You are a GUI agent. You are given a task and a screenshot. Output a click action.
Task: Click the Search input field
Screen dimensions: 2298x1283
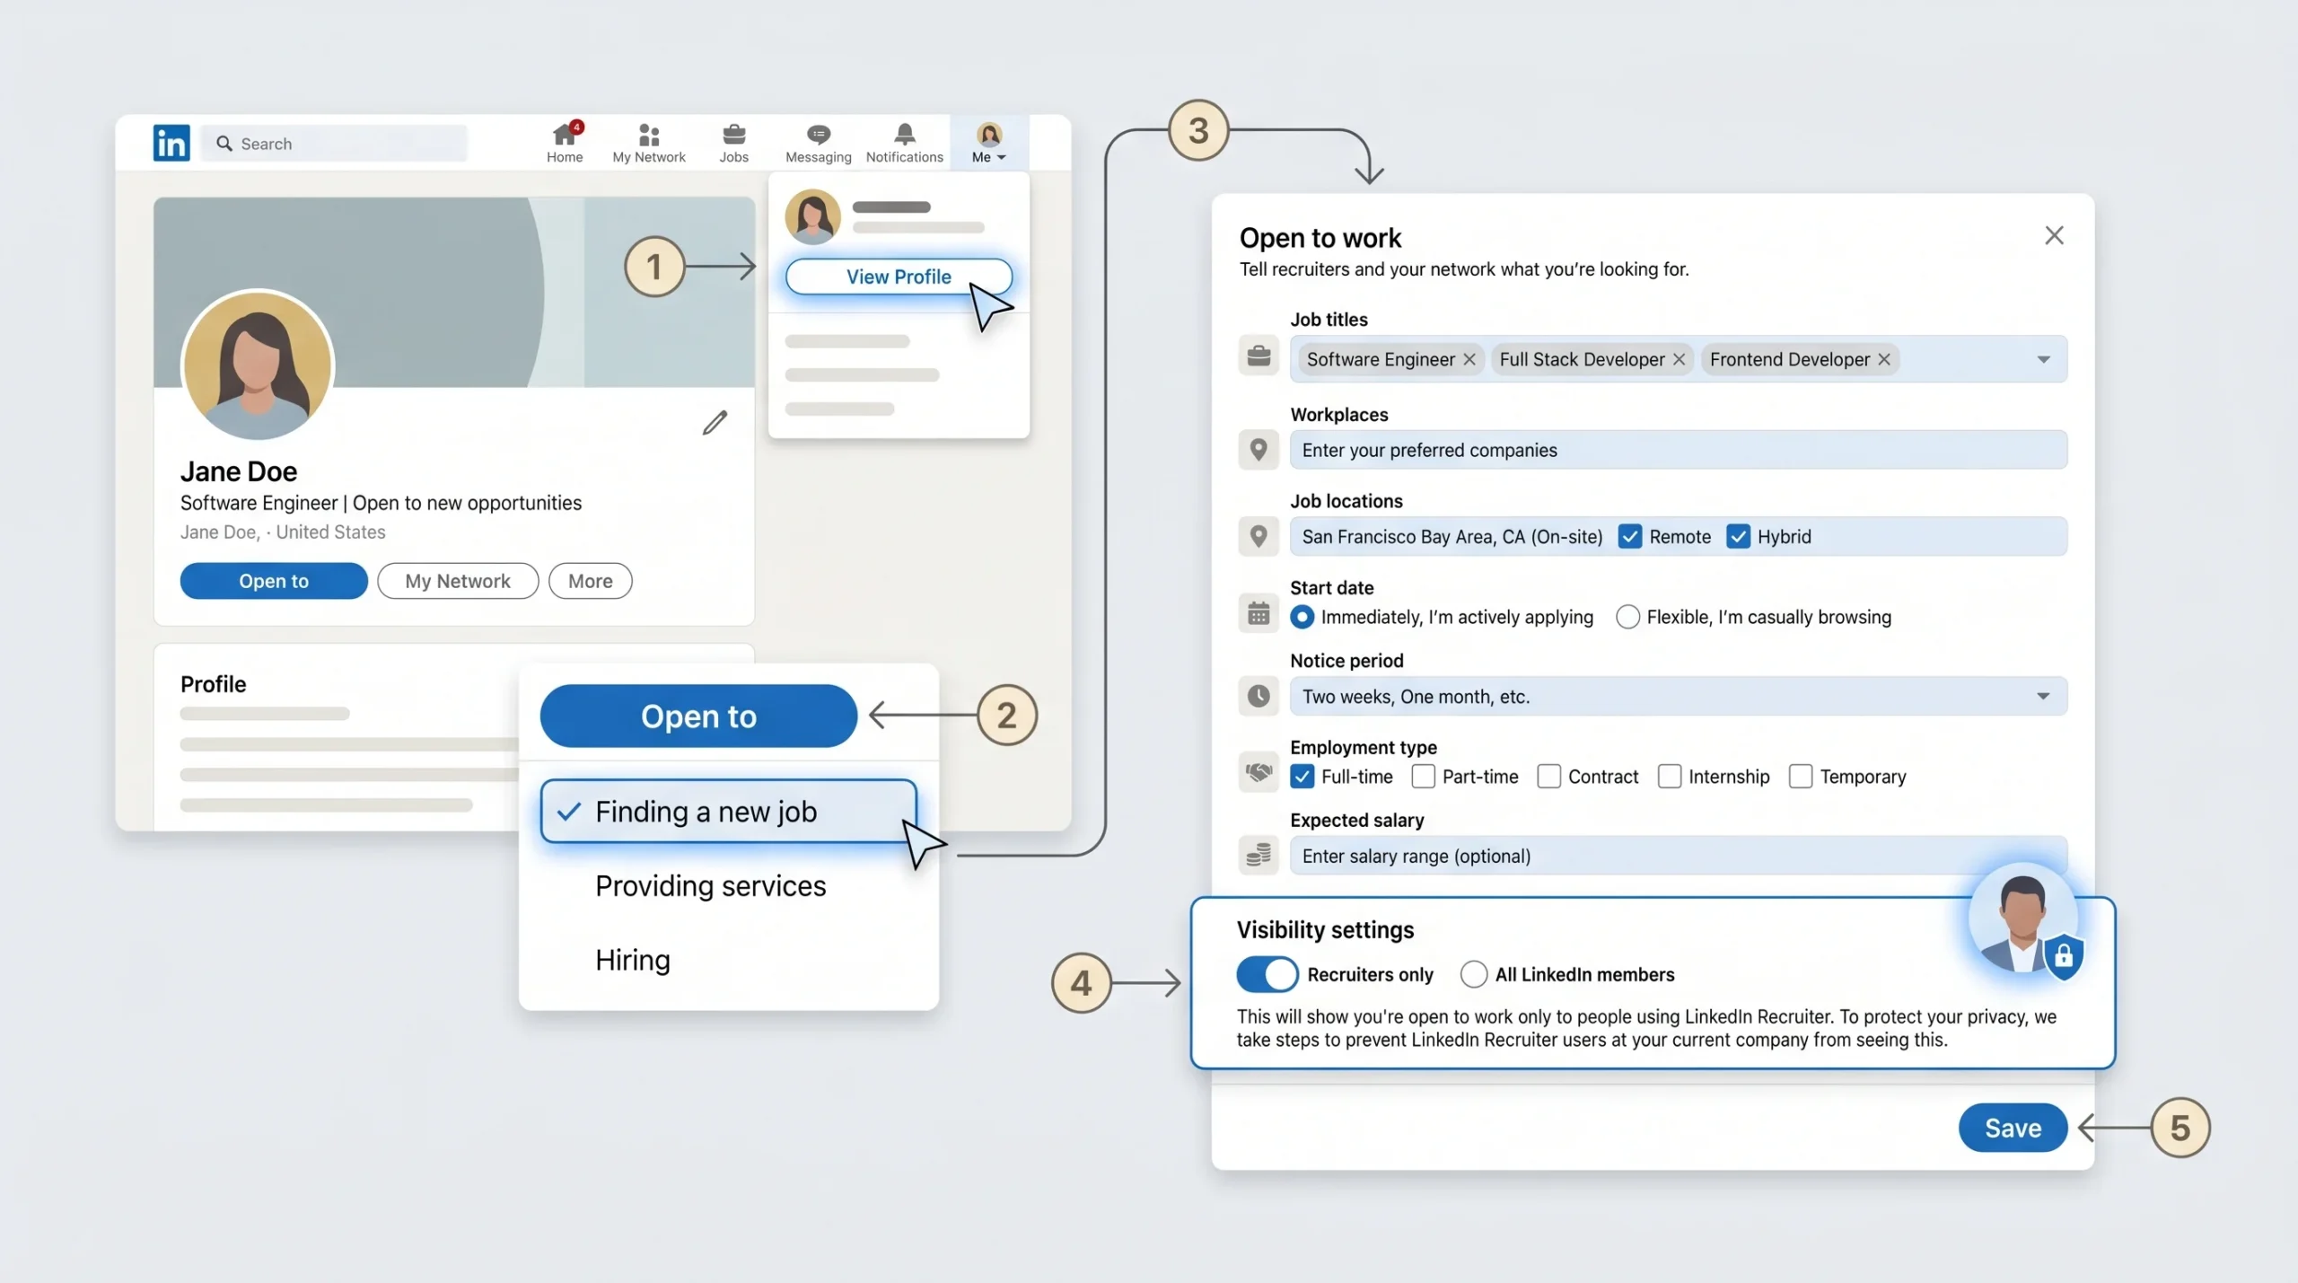334,144
